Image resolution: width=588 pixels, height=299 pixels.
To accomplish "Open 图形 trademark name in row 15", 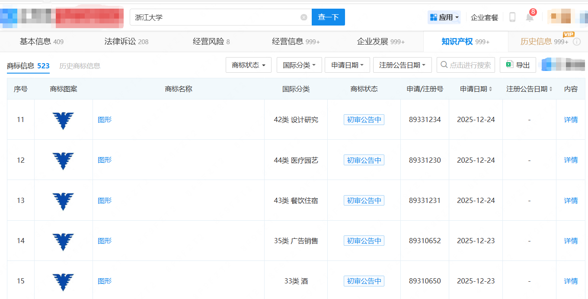I will 105,281.
